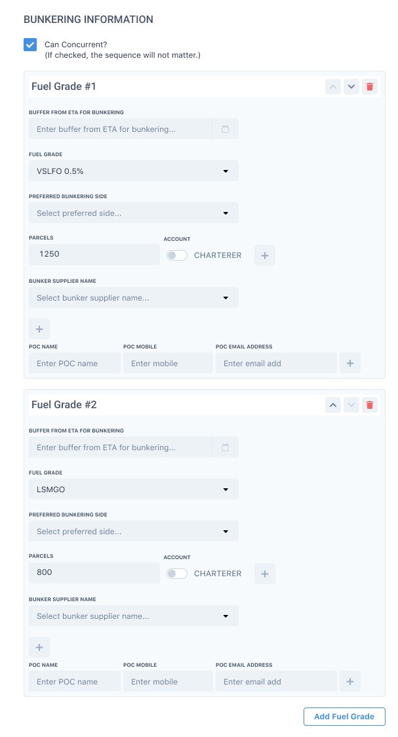Viewport: 398px width, 737px height.
Task: Open the VSLFO 0.5% fuel grade dropdown
Action: coord(134,171)
